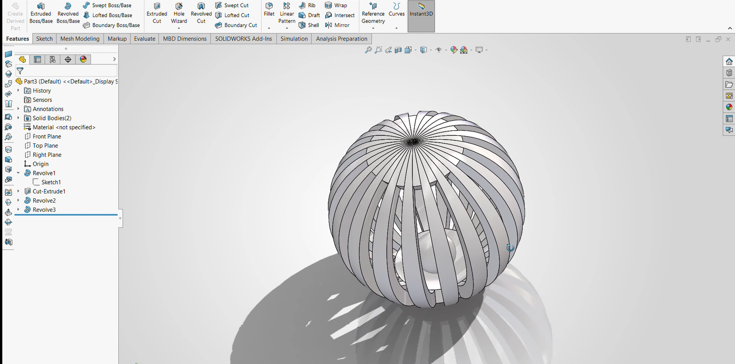This screenshot has width=735, height=364.
Task: Open the PropertyManager tab
Action: pos(37,59)
